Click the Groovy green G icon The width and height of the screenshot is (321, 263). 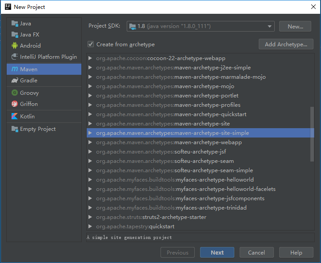pyautogui.click(x=15, y=93)
